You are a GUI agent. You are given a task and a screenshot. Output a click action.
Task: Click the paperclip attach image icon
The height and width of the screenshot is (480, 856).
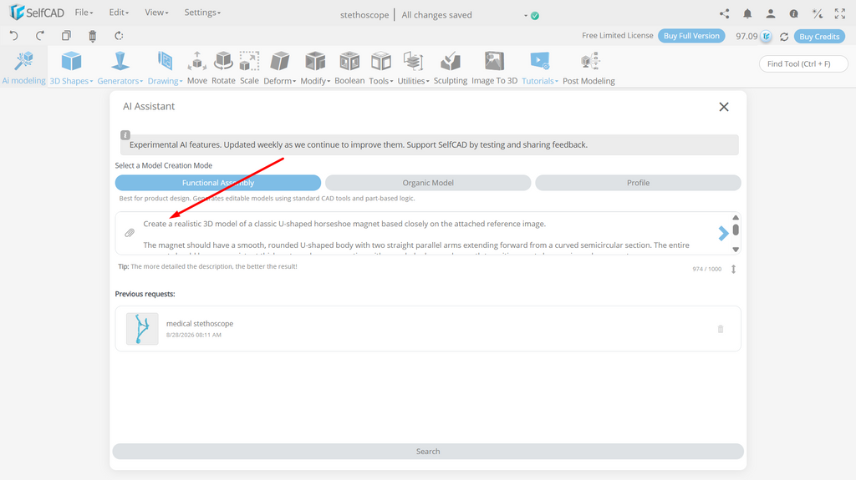pos(130,233)
